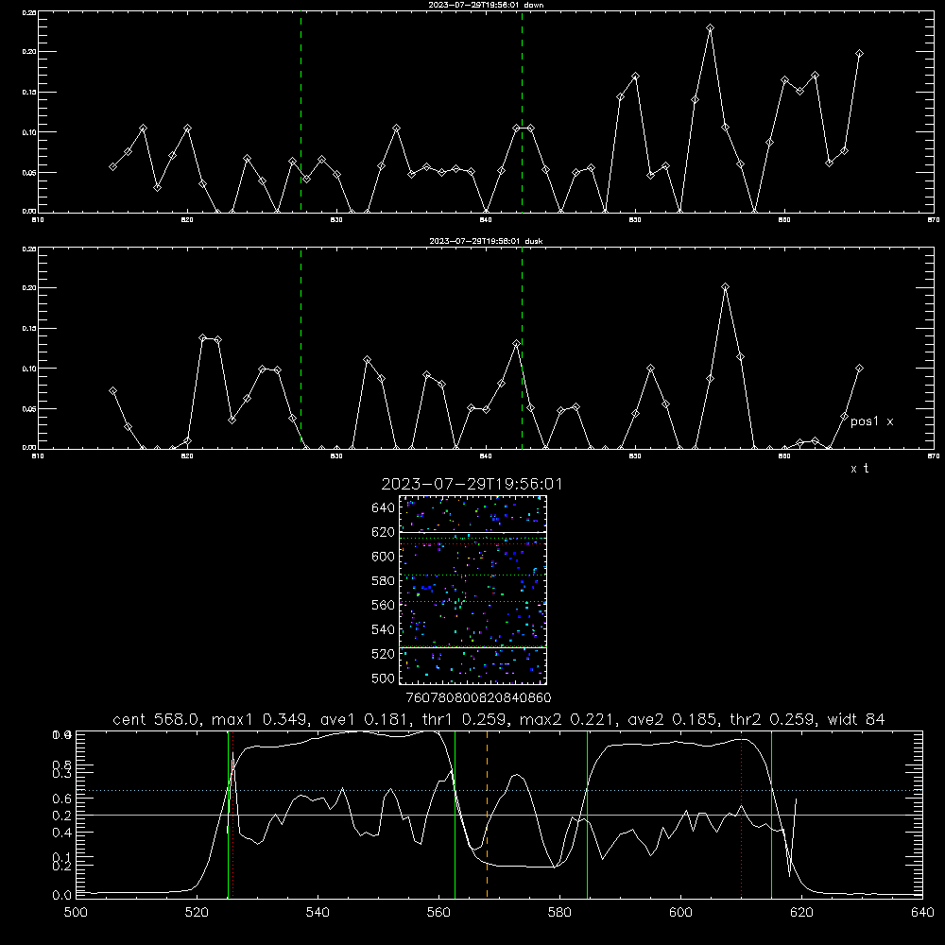Select the last diamond marker of the dawn curve
Viewport: 945px width, 945px height.
point(859,54)
